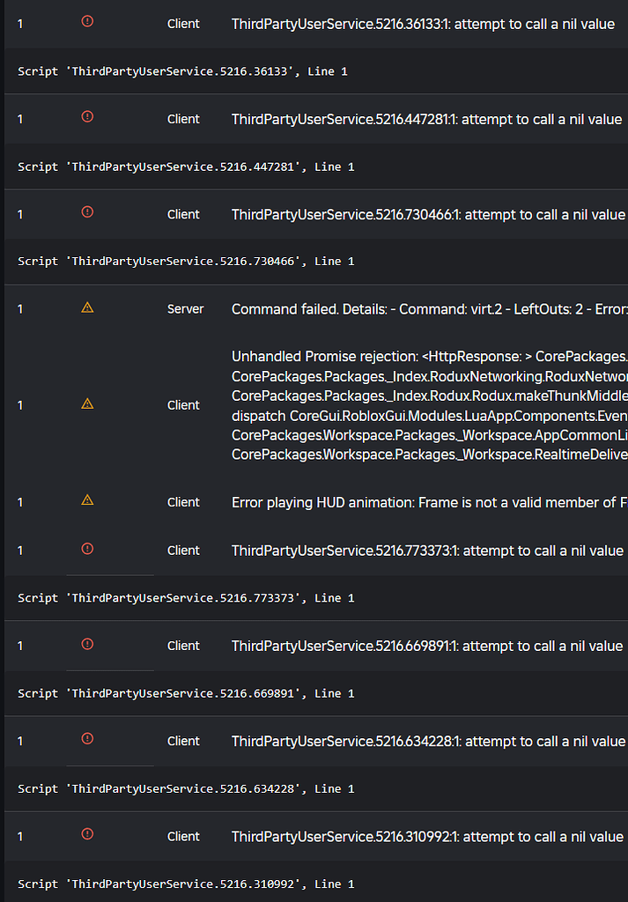Click the error icon for ThirdPartyUserService.5216.447281 entry

pos(87,117)
